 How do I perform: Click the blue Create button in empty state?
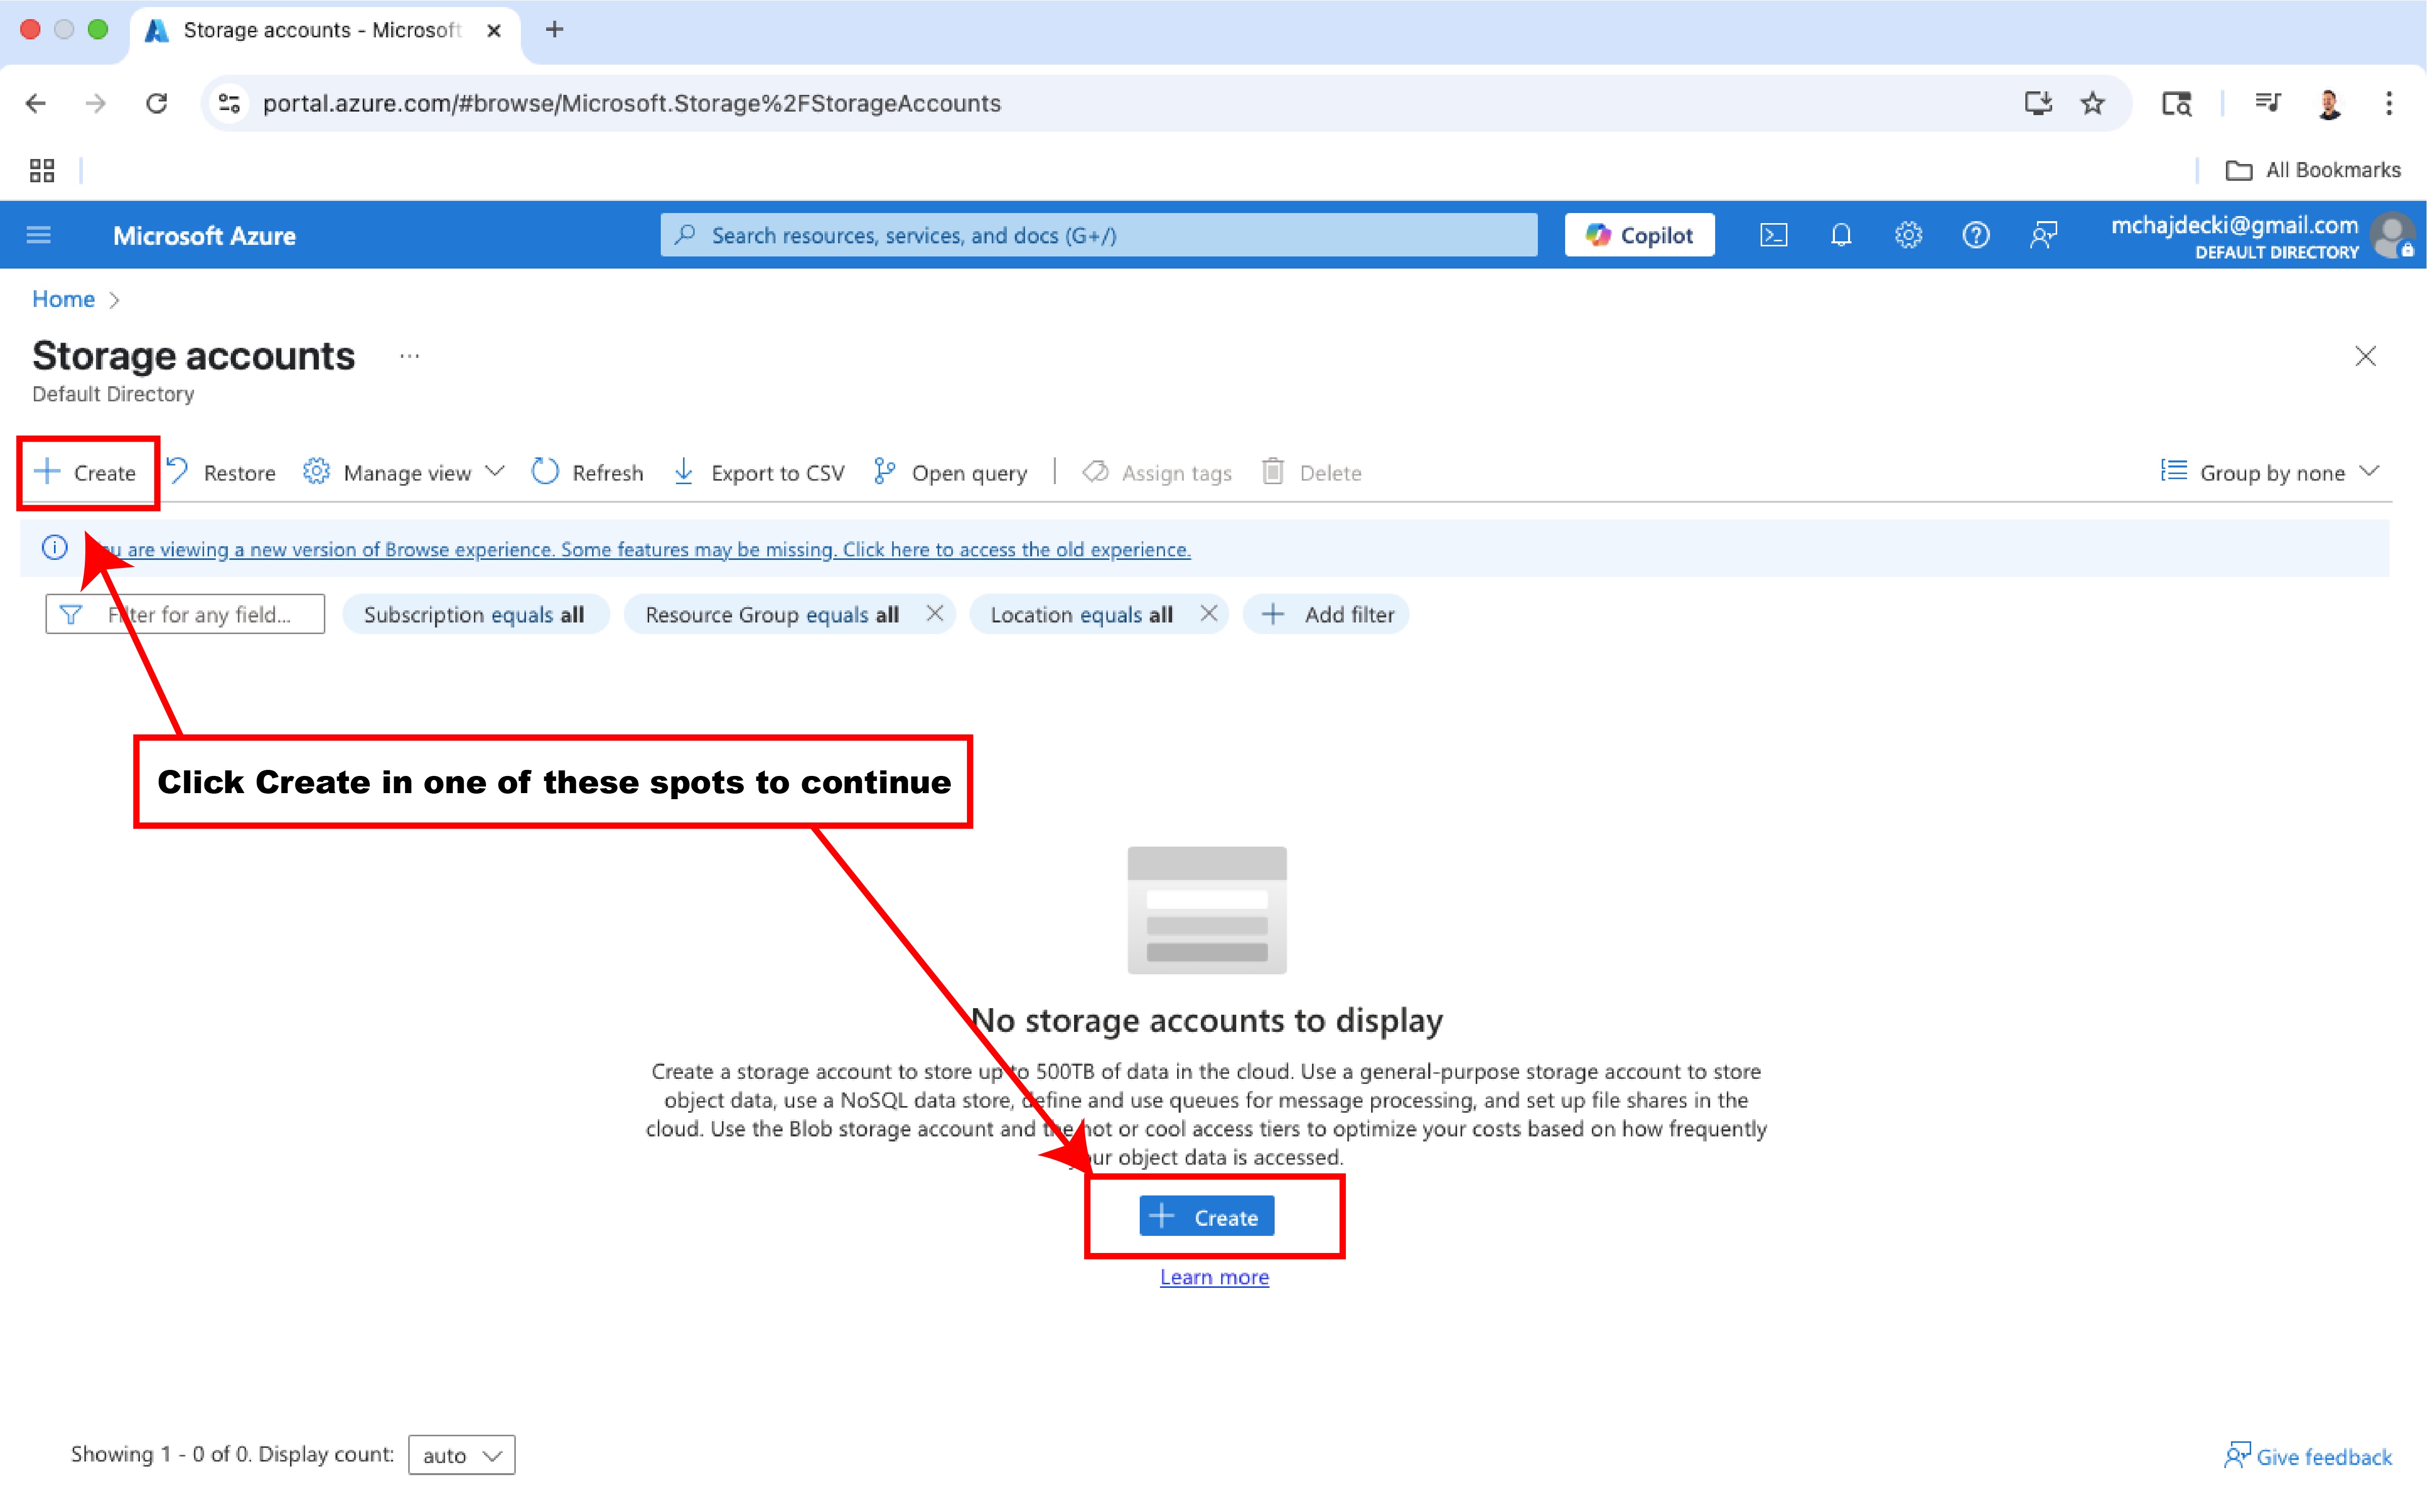point(1206,1216)
